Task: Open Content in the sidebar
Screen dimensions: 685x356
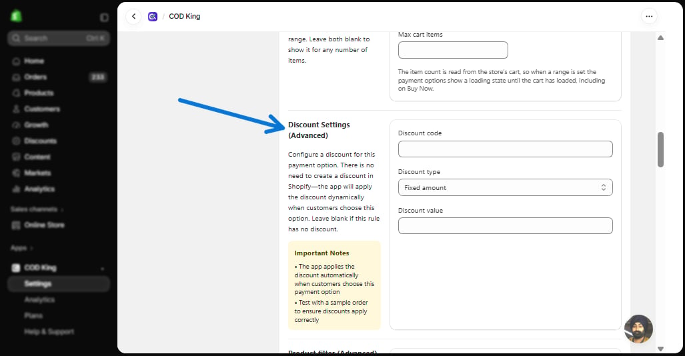Action: pyautogui.click(x=37, y=157)
